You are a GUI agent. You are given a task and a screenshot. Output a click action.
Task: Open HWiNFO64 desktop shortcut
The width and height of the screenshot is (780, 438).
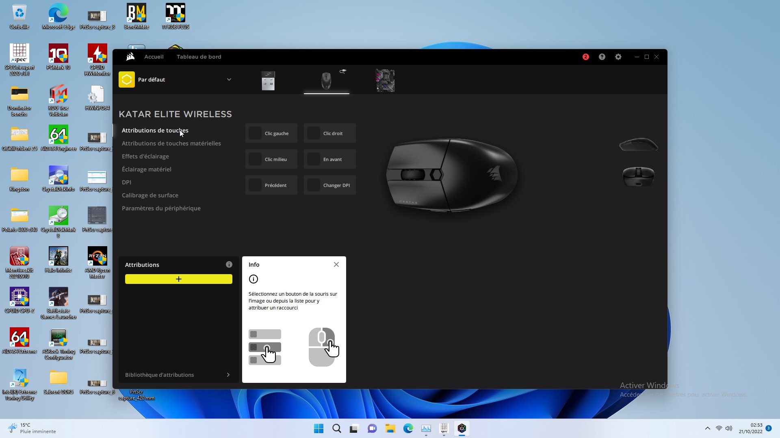click(97, 98)
